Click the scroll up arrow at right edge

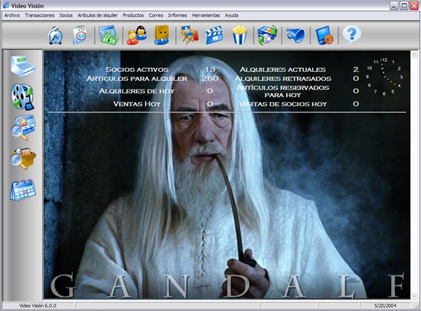click(415, 55)
